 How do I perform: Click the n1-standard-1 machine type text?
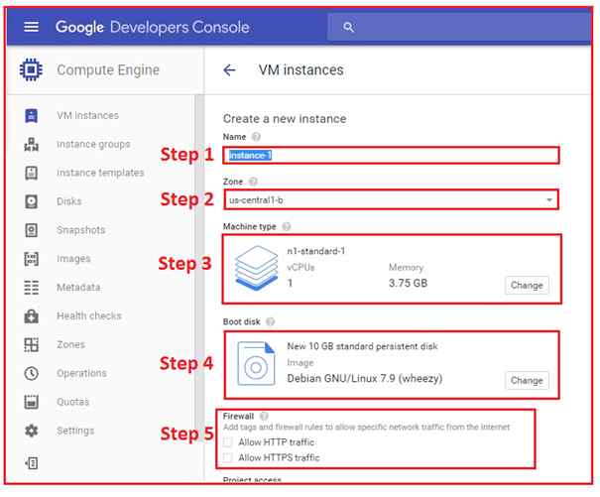[x=316, y=251]
